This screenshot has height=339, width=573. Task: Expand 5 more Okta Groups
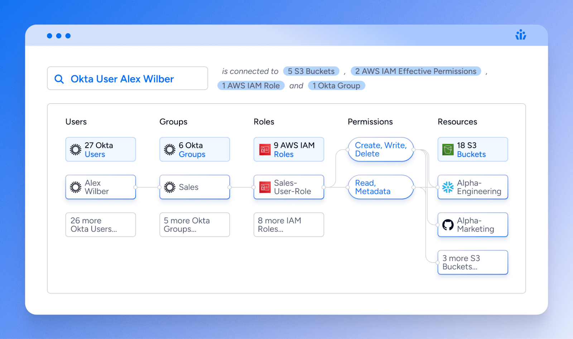[195, 225]
